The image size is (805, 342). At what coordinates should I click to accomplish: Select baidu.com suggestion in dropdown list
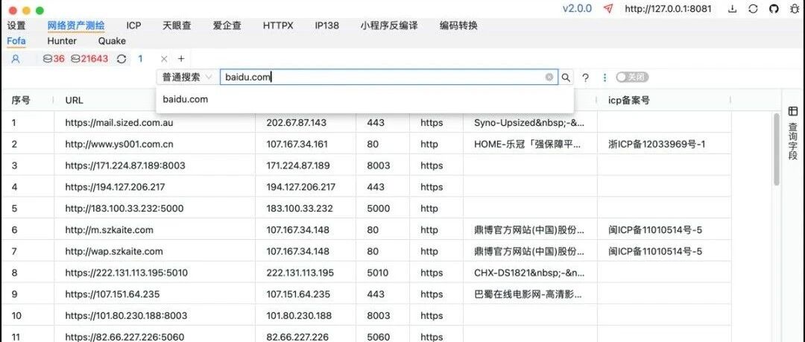click(364, 99)
